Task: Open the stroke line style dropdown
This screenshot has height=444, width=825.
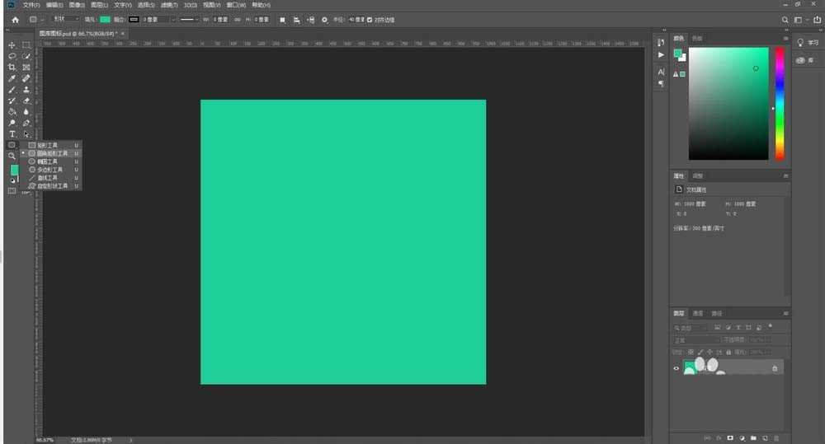Action: (x=190, y=19)
